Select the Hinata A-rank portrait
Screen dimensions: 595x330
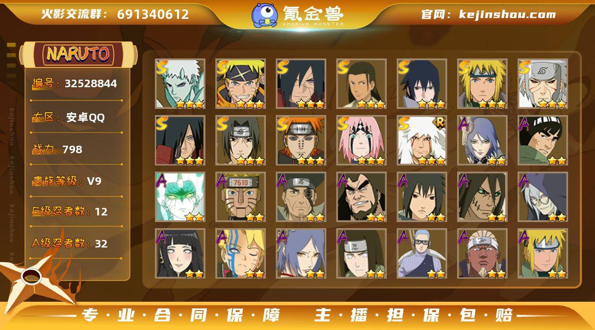pyautogui.click(x=180, y=254)
